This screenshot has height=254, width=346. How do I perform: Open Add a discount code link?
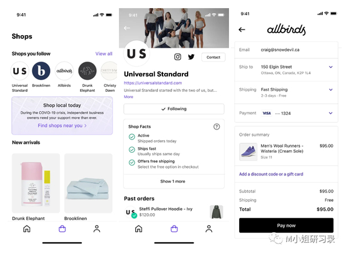[x=271, y=174]
